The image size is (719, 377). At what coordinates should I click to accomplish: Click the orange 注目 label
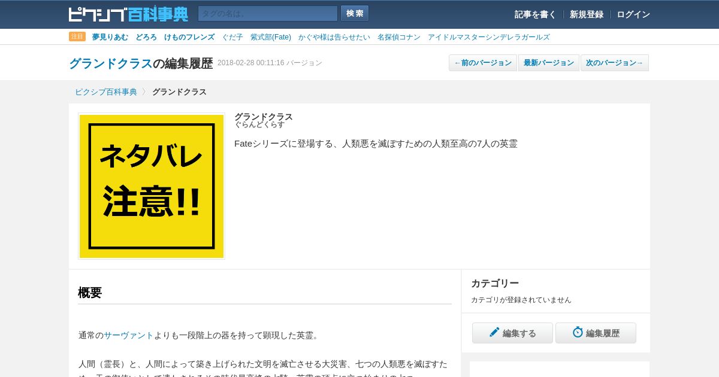click(x=77, y=37)
